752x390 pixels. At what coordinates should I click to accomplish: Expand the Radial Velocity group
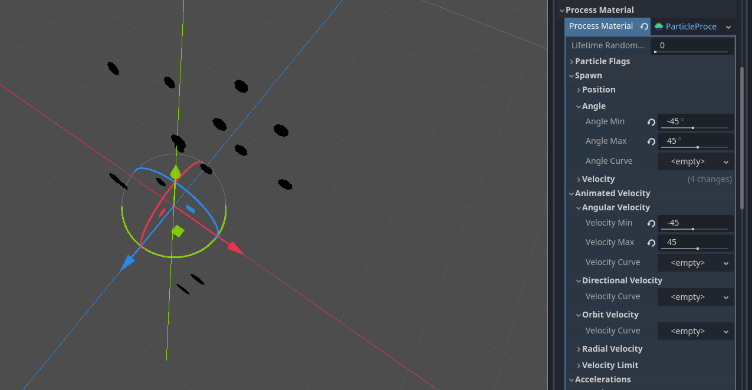point(612,349)
